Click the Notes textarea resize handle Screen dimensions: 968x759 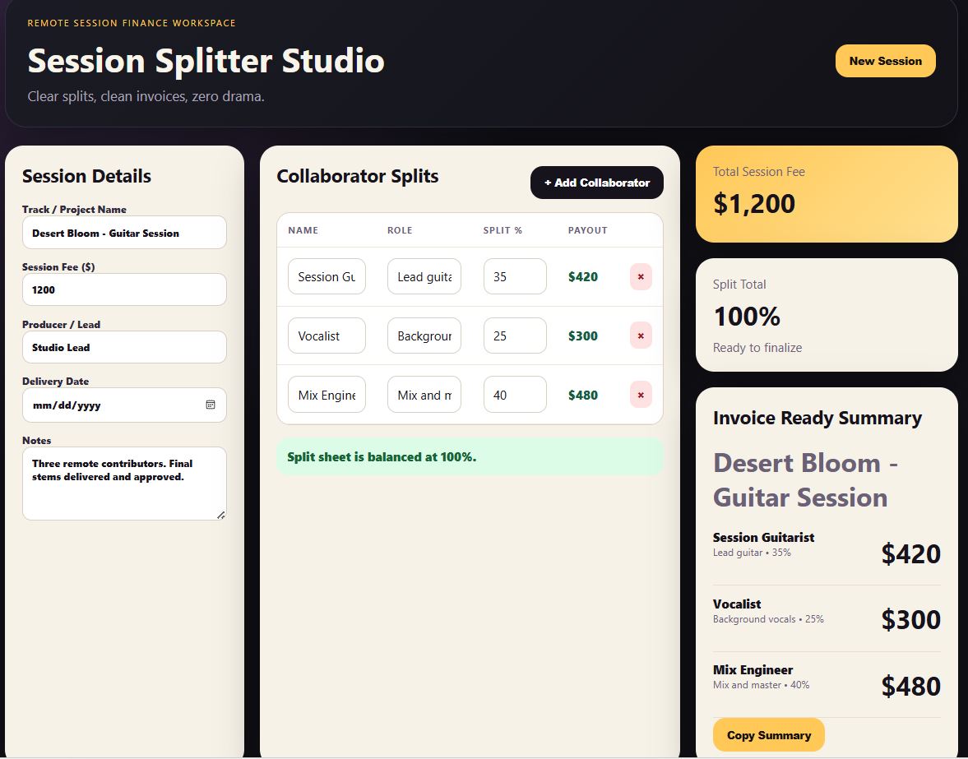tap(221, 515)
